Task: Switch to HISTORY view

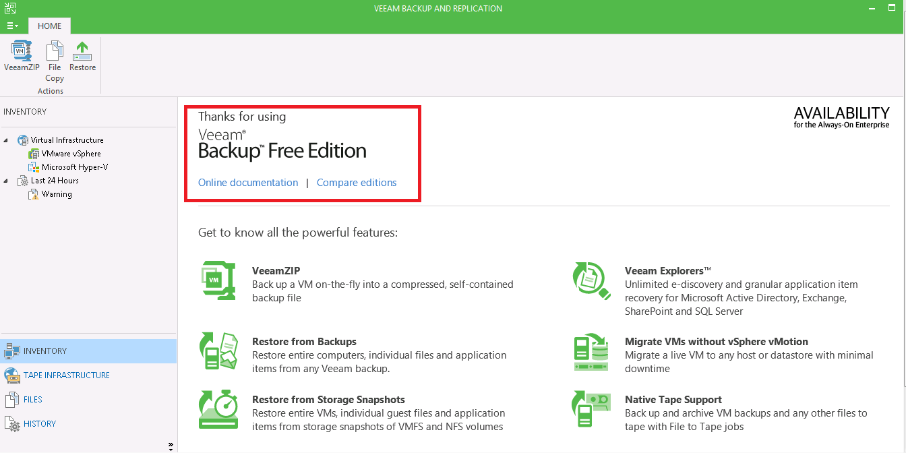Action: coord(88,424)
